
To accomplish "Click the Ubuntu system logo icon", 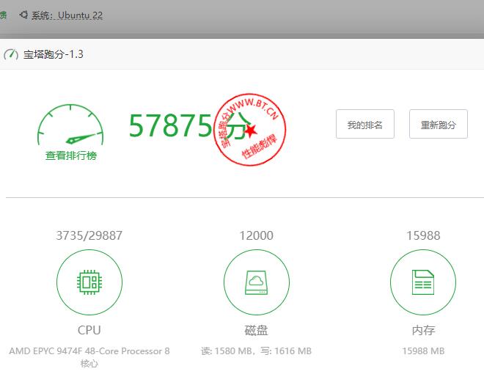I will click(23, 15).
